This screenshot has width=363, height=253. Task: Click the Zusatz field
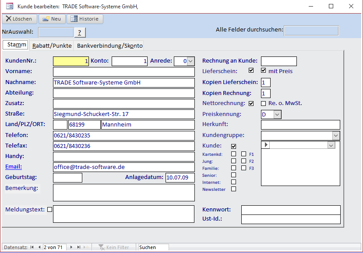tap(124, 104)
